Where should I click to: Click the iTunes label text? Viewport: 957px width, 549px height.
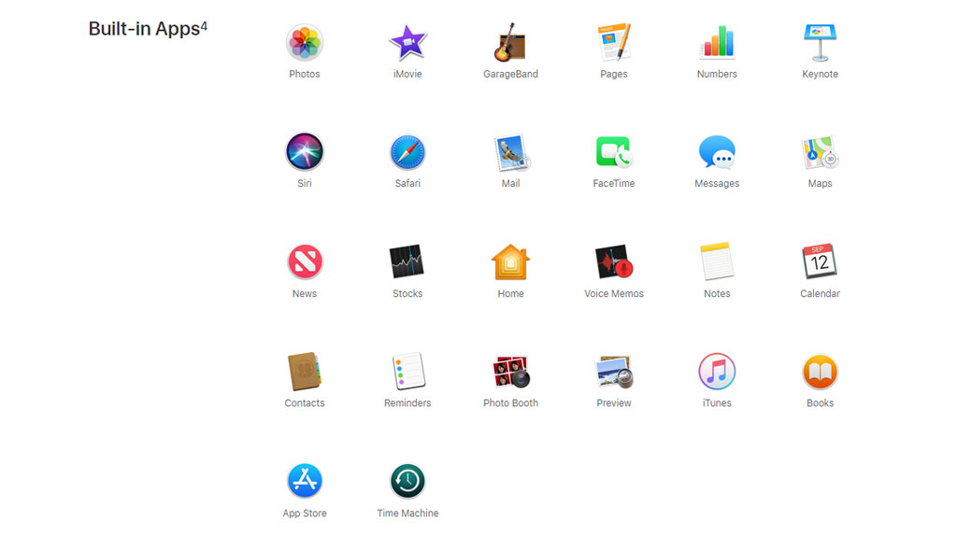coord(717,402)
